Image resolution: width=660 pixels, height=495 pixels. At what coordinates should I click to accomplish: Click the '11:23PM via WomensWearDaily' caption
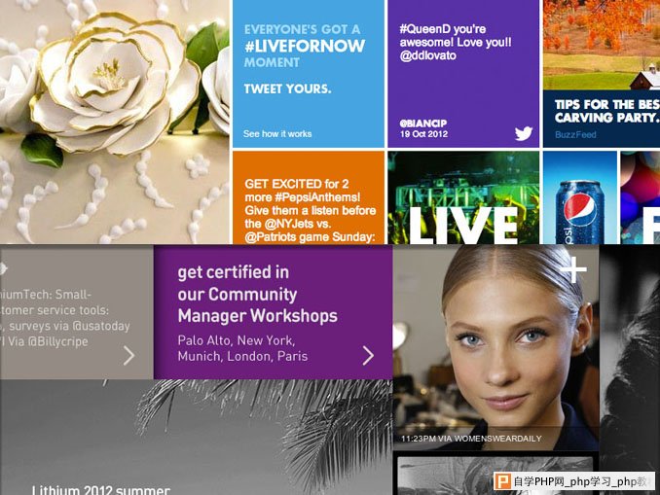(x=471, y=439)
